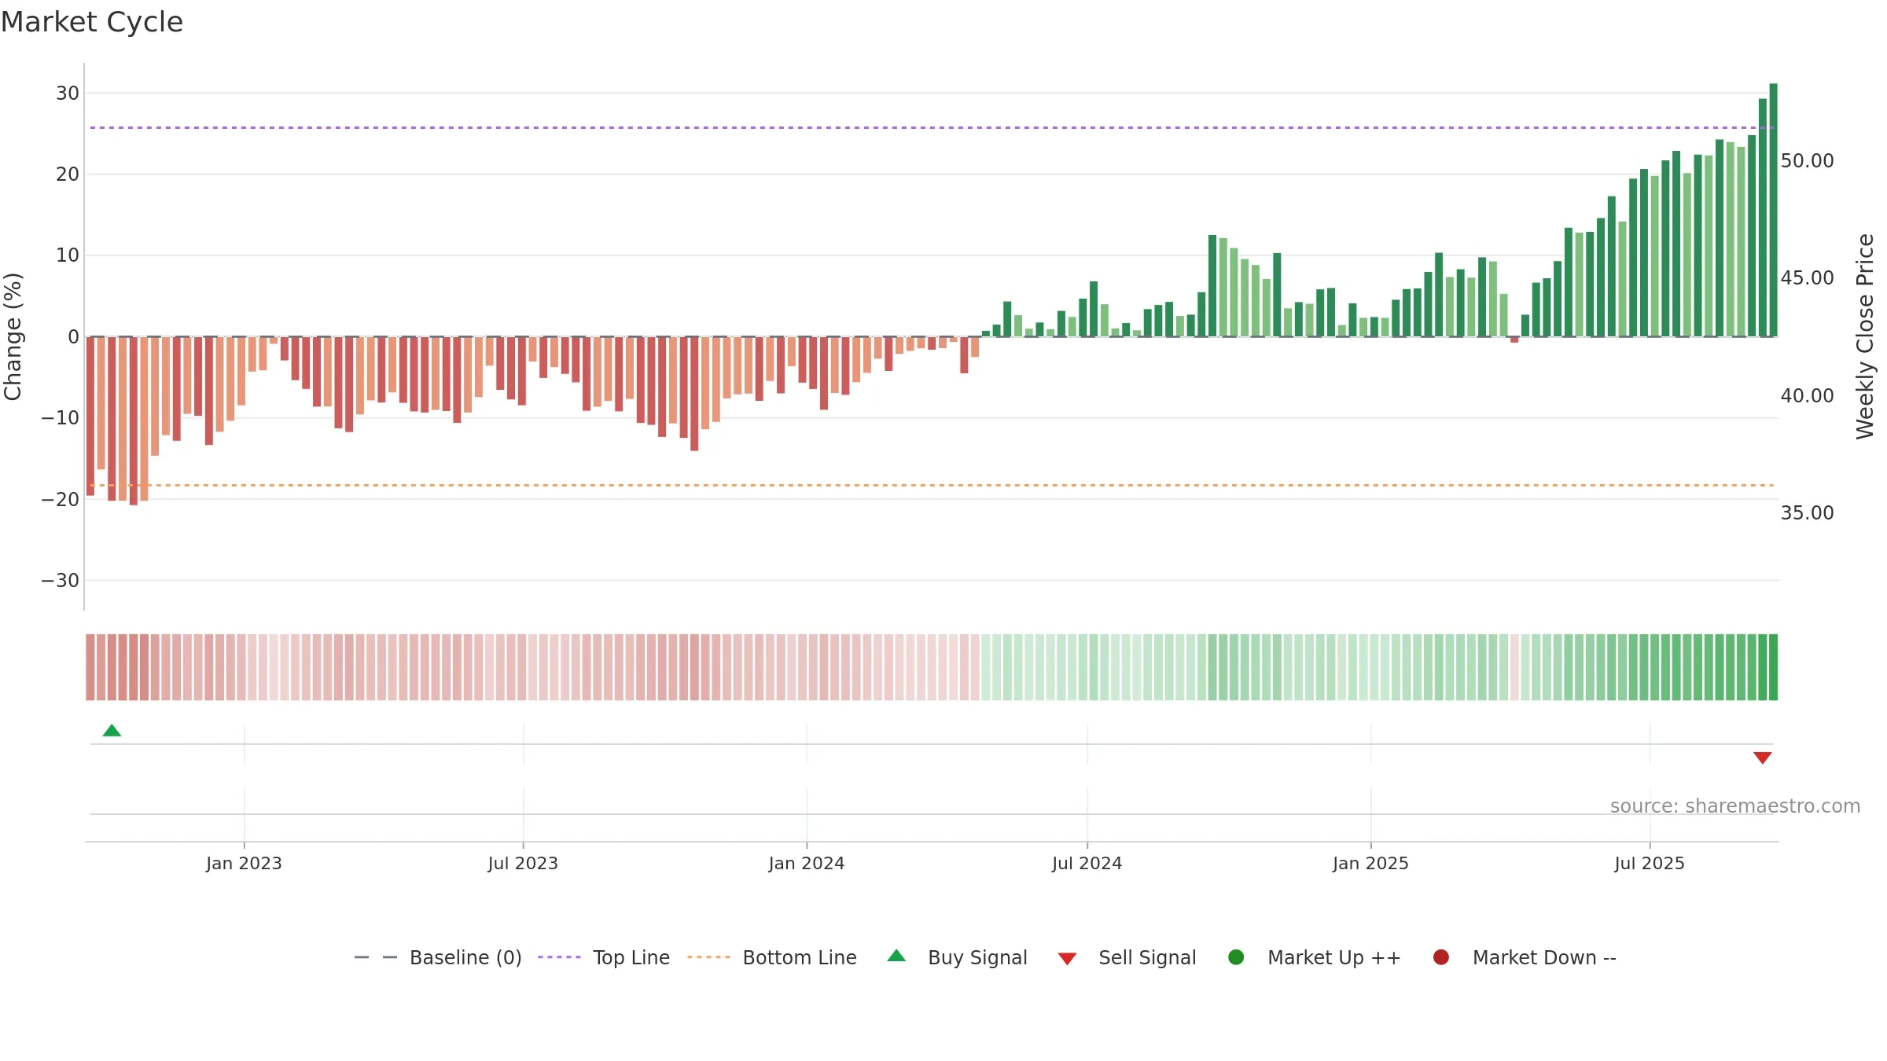Click the green circle icon in legend
Image resolution: width=1887 pixels, height=1061 pixels.
[x=1236, y=957]
